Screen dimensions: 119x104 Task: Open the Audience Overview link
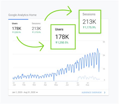(92, 92)
